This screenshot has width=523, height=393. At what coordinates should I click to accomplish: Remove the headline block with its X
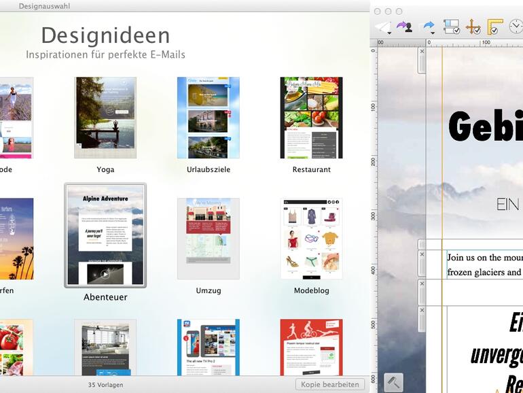422,310
